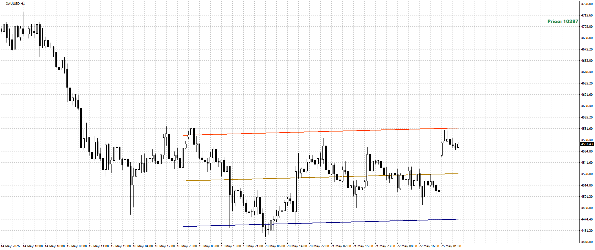Click the 4474.40 price scale value
The height and width of the screenshot is (250, 595).
pos(586,219)
